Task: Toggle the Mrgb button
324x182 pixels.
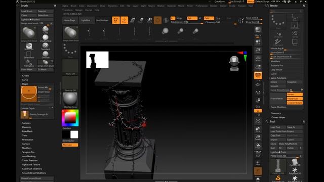Action: [x=179, y=18]
